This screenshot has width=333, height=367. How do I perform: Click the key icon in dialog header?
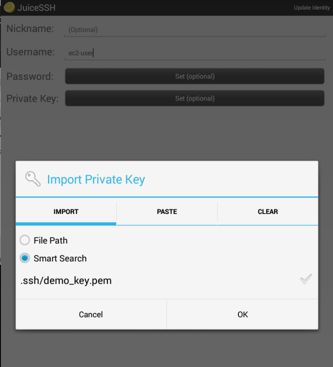pos(33,179)
